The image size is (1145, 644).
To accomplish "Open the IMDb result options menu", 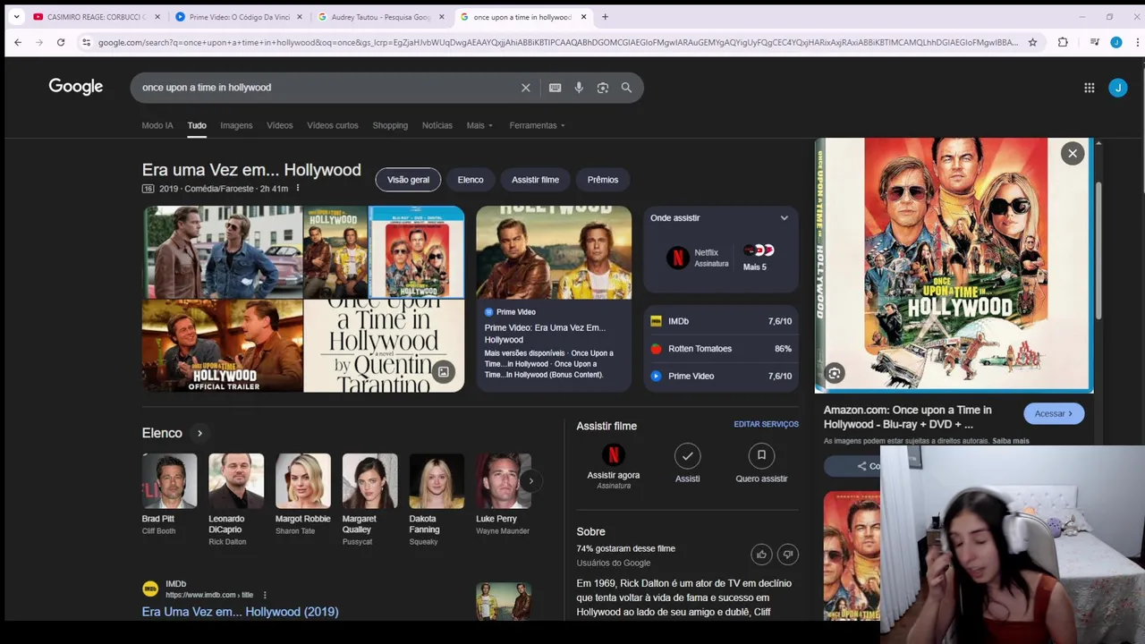I will (265, 595).
